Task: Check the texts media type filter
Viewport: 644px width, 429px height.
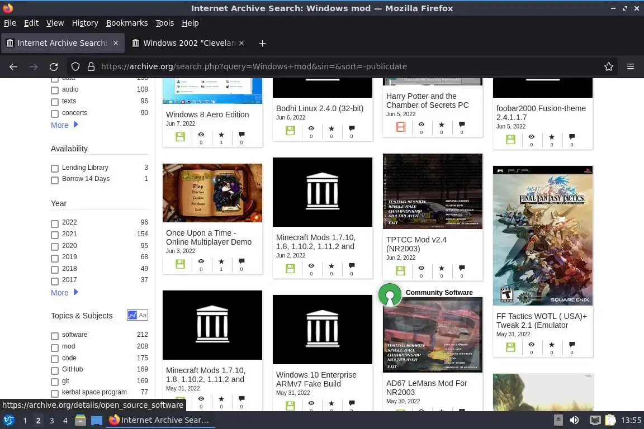Action: (x=55, y=102)
